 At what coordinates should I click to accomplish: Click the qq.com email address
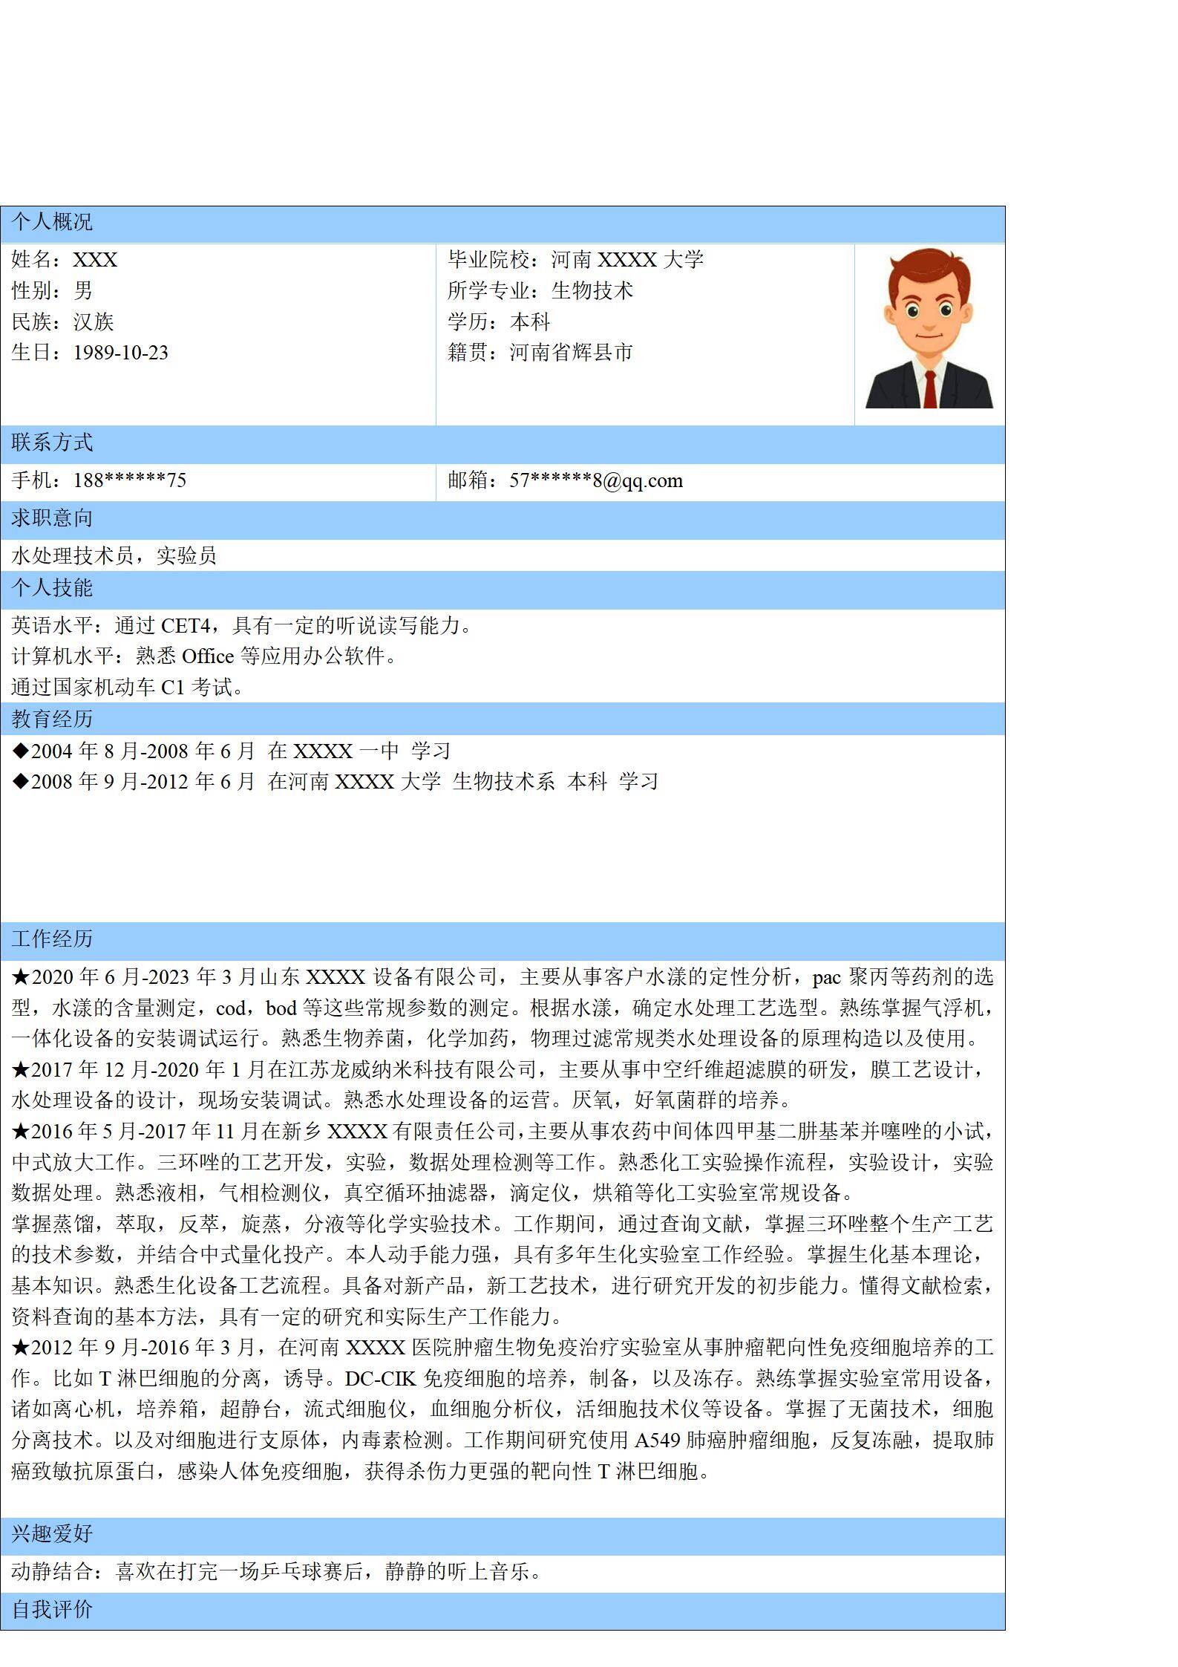tap(595, 480)
